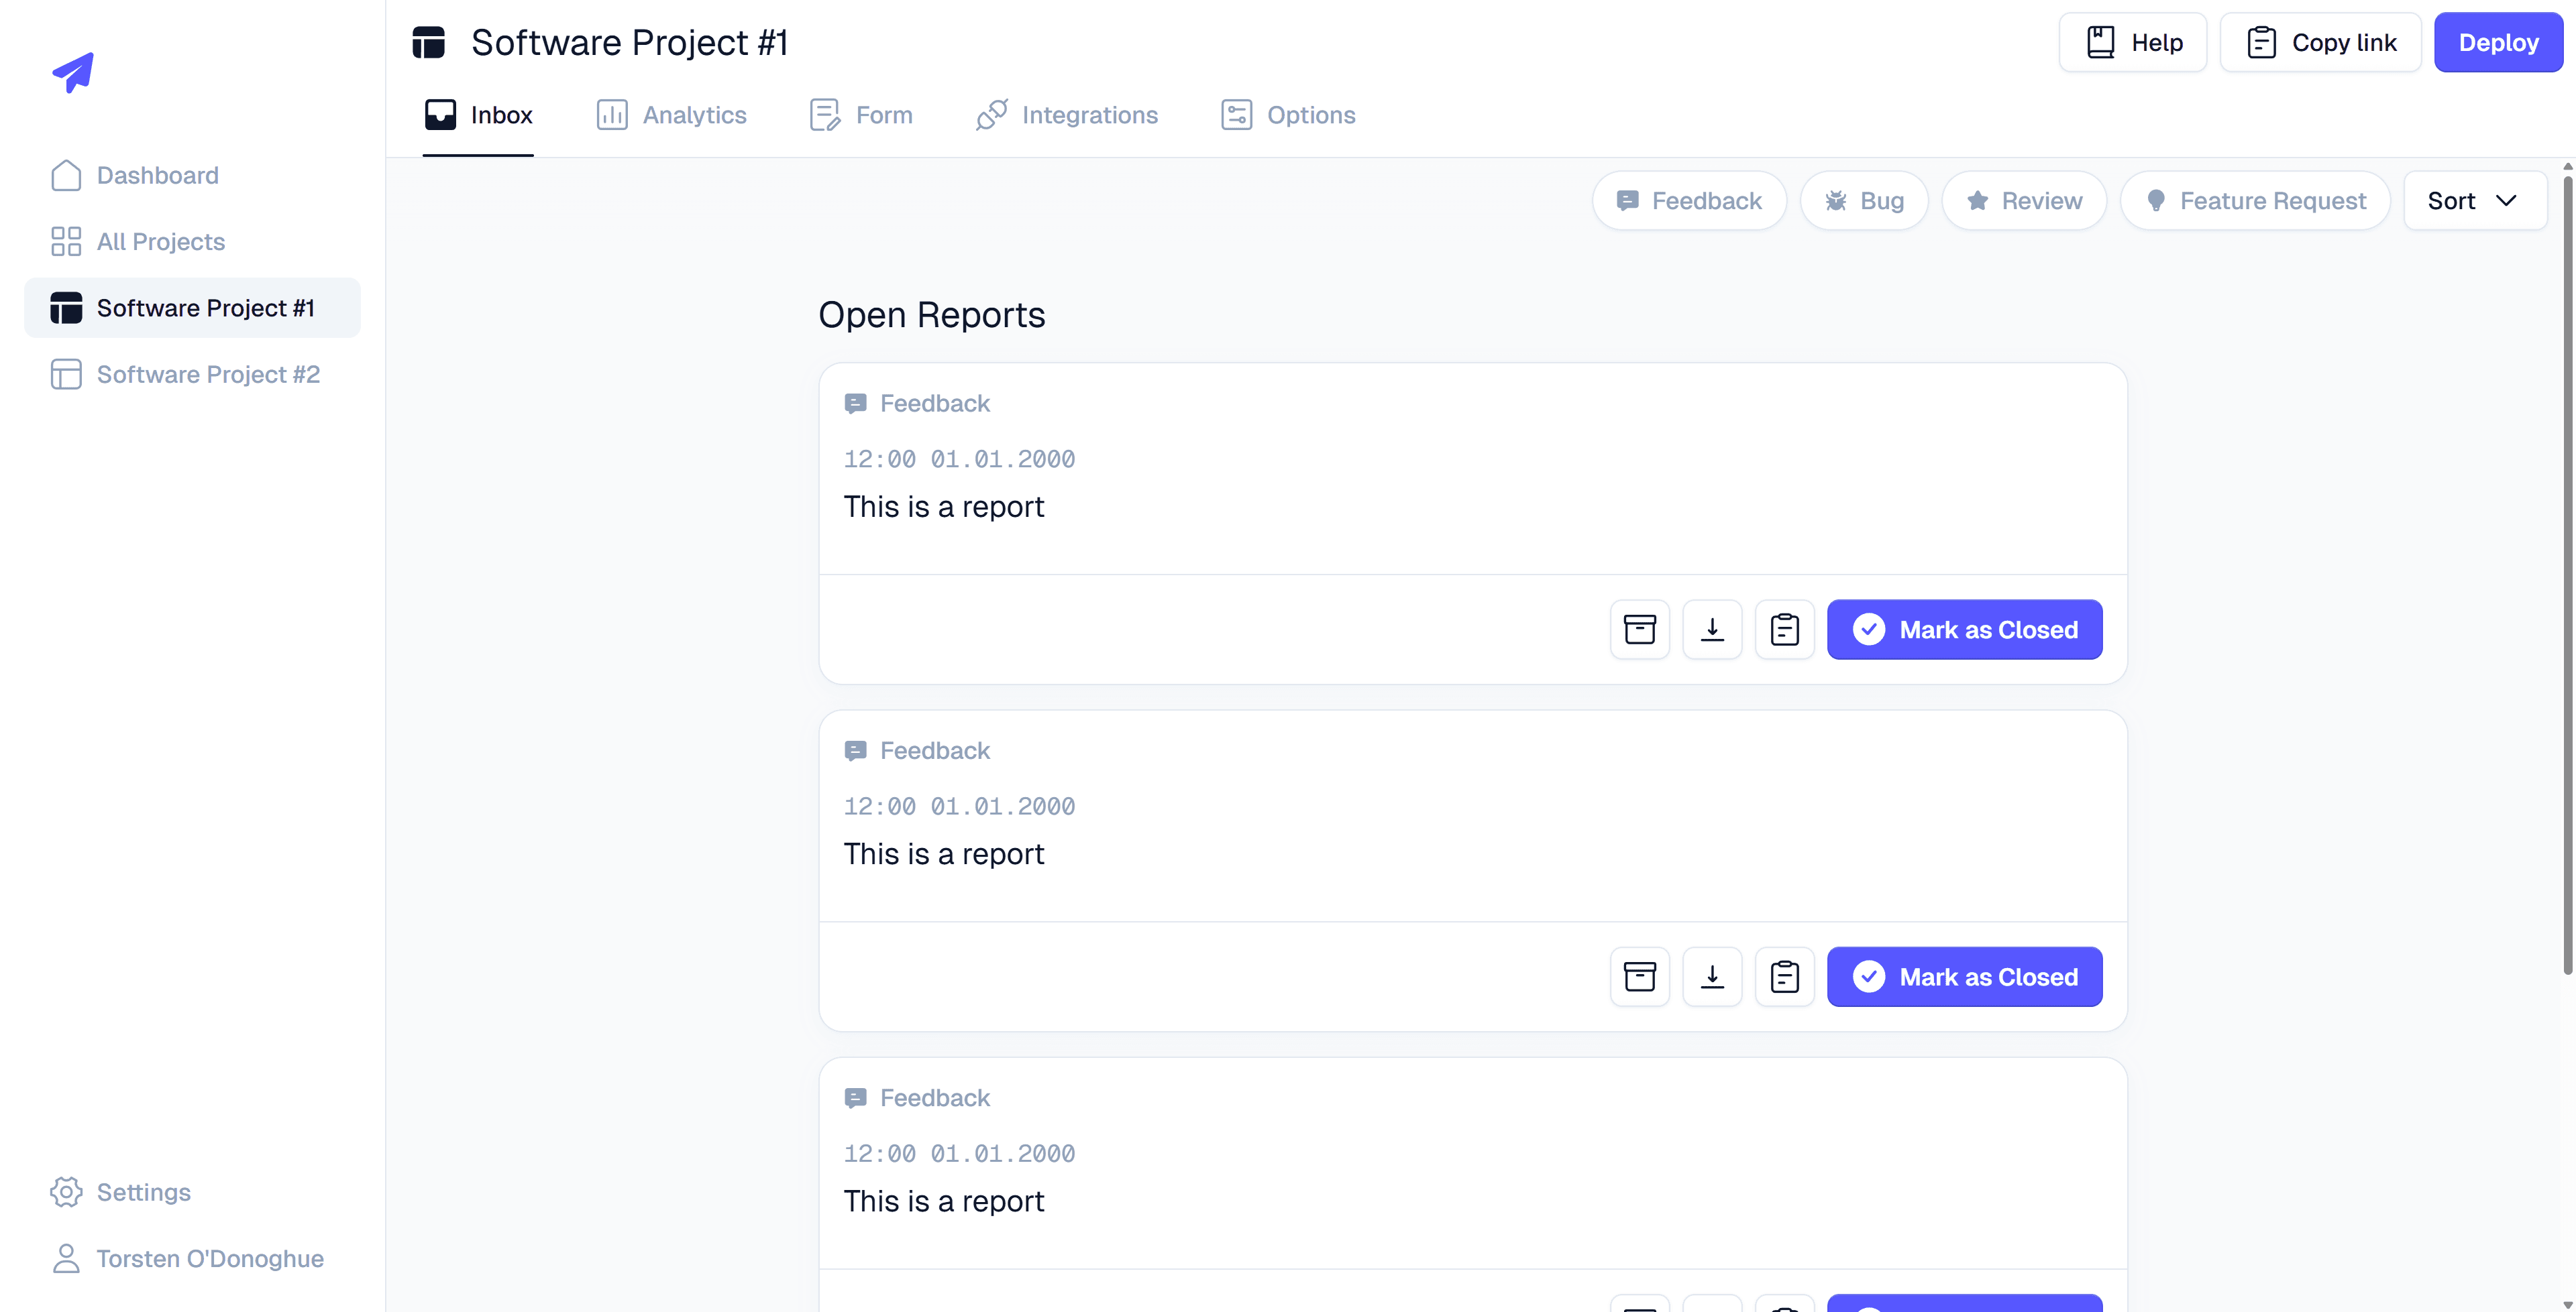
Task: Toggle the Bug filter chip
Action: click(1864, 201)
